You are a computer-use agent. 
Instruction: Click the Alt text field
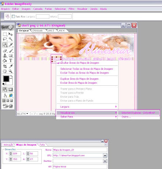point(80,166)
